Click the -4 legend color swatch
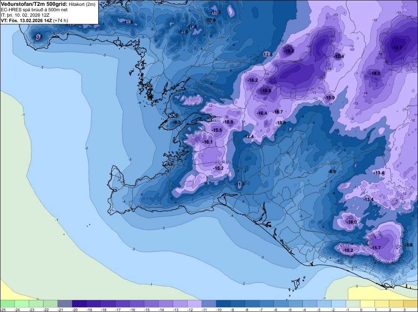Viewport: 418px width, 312px height. click(x=310, y=304)
